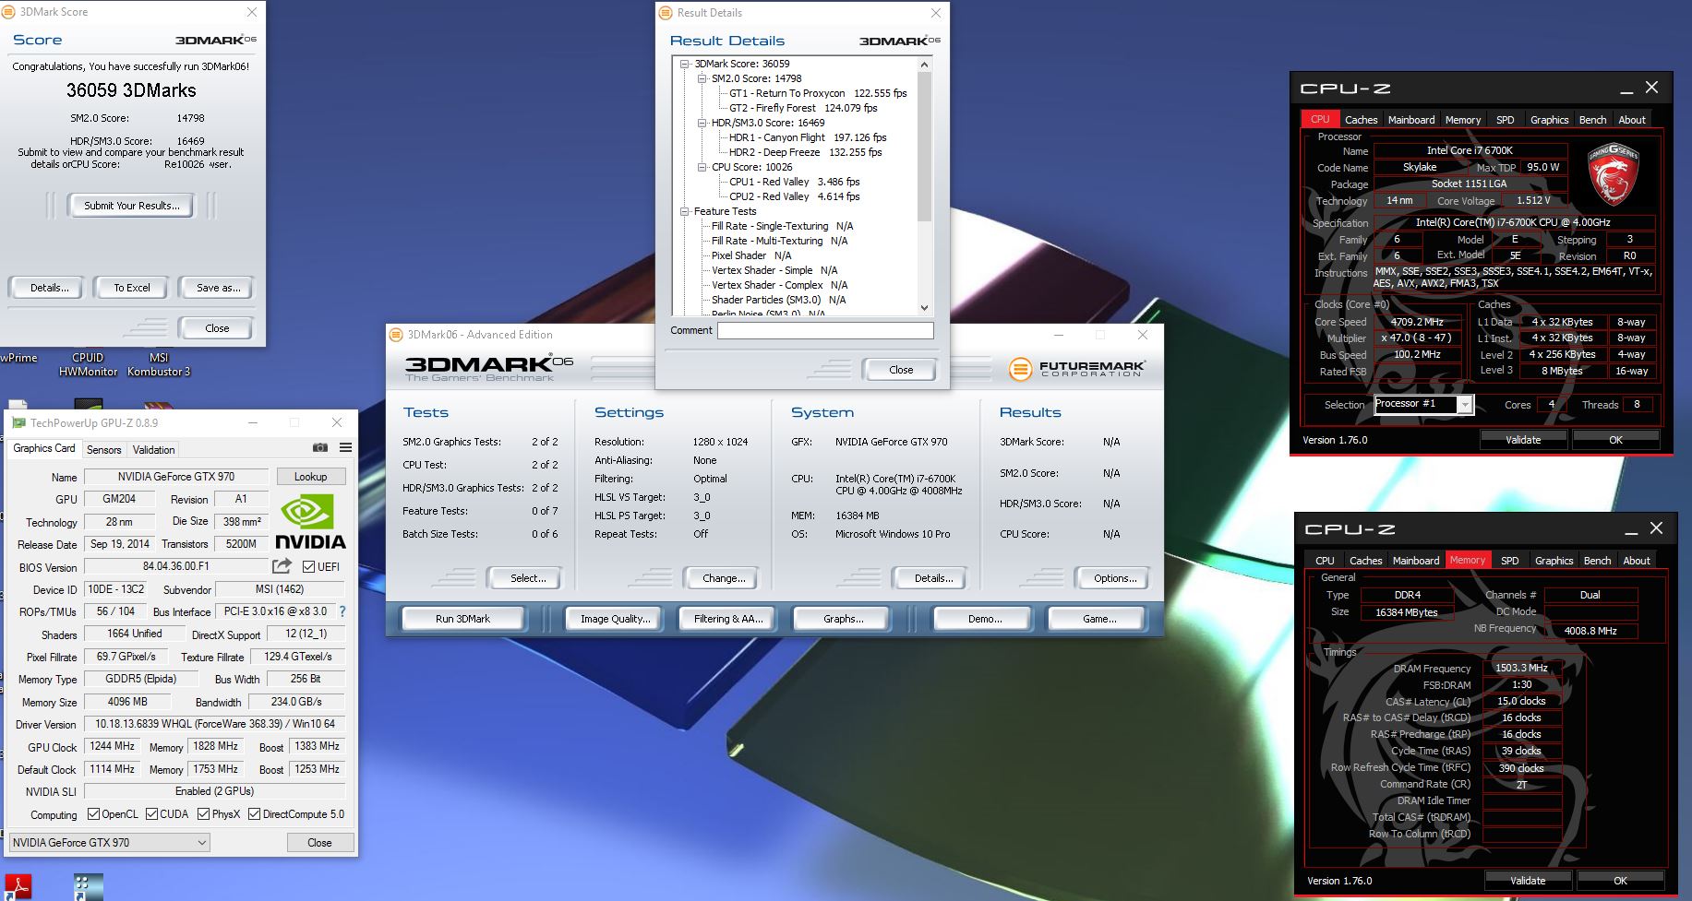
Task: Open the Caches tab in upper CPU-Z
Action: tap(1361, 120)
